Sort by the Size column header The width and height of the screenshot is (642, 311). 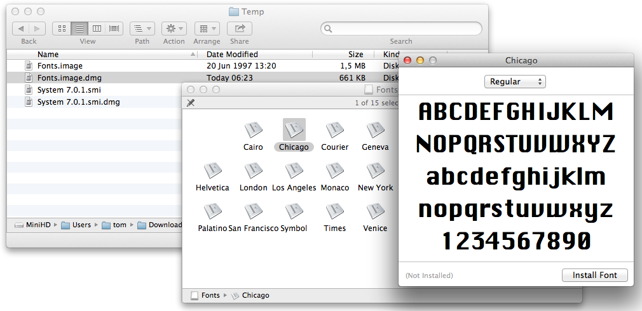pyautogui.click(x=343, y=55)
